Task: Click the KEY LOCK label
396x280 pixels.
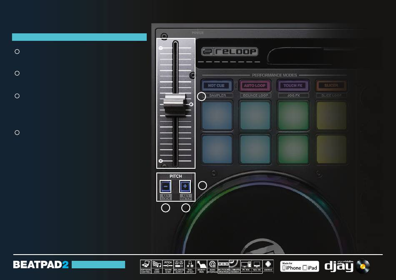Action: pos(165,197)
